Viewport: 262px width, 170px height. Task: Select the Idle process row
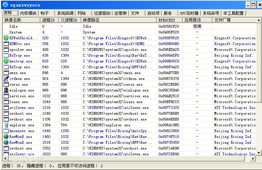point(130,26)
